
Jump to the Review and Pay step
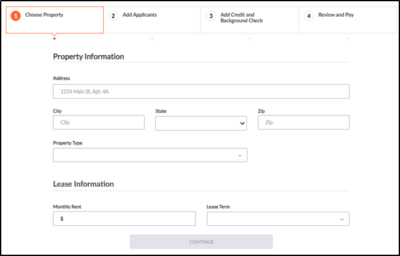(347, 20)
